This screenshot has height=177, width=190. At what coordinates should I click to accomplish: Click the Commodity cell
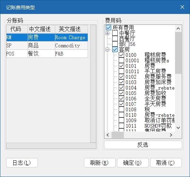pyautogui.click(x=71, y=46)
